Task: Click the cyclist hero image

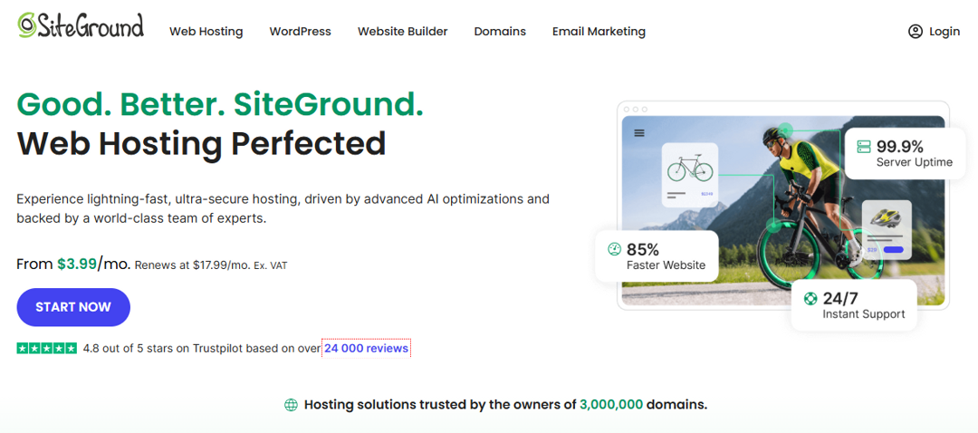Action: (x=783, y=210)
